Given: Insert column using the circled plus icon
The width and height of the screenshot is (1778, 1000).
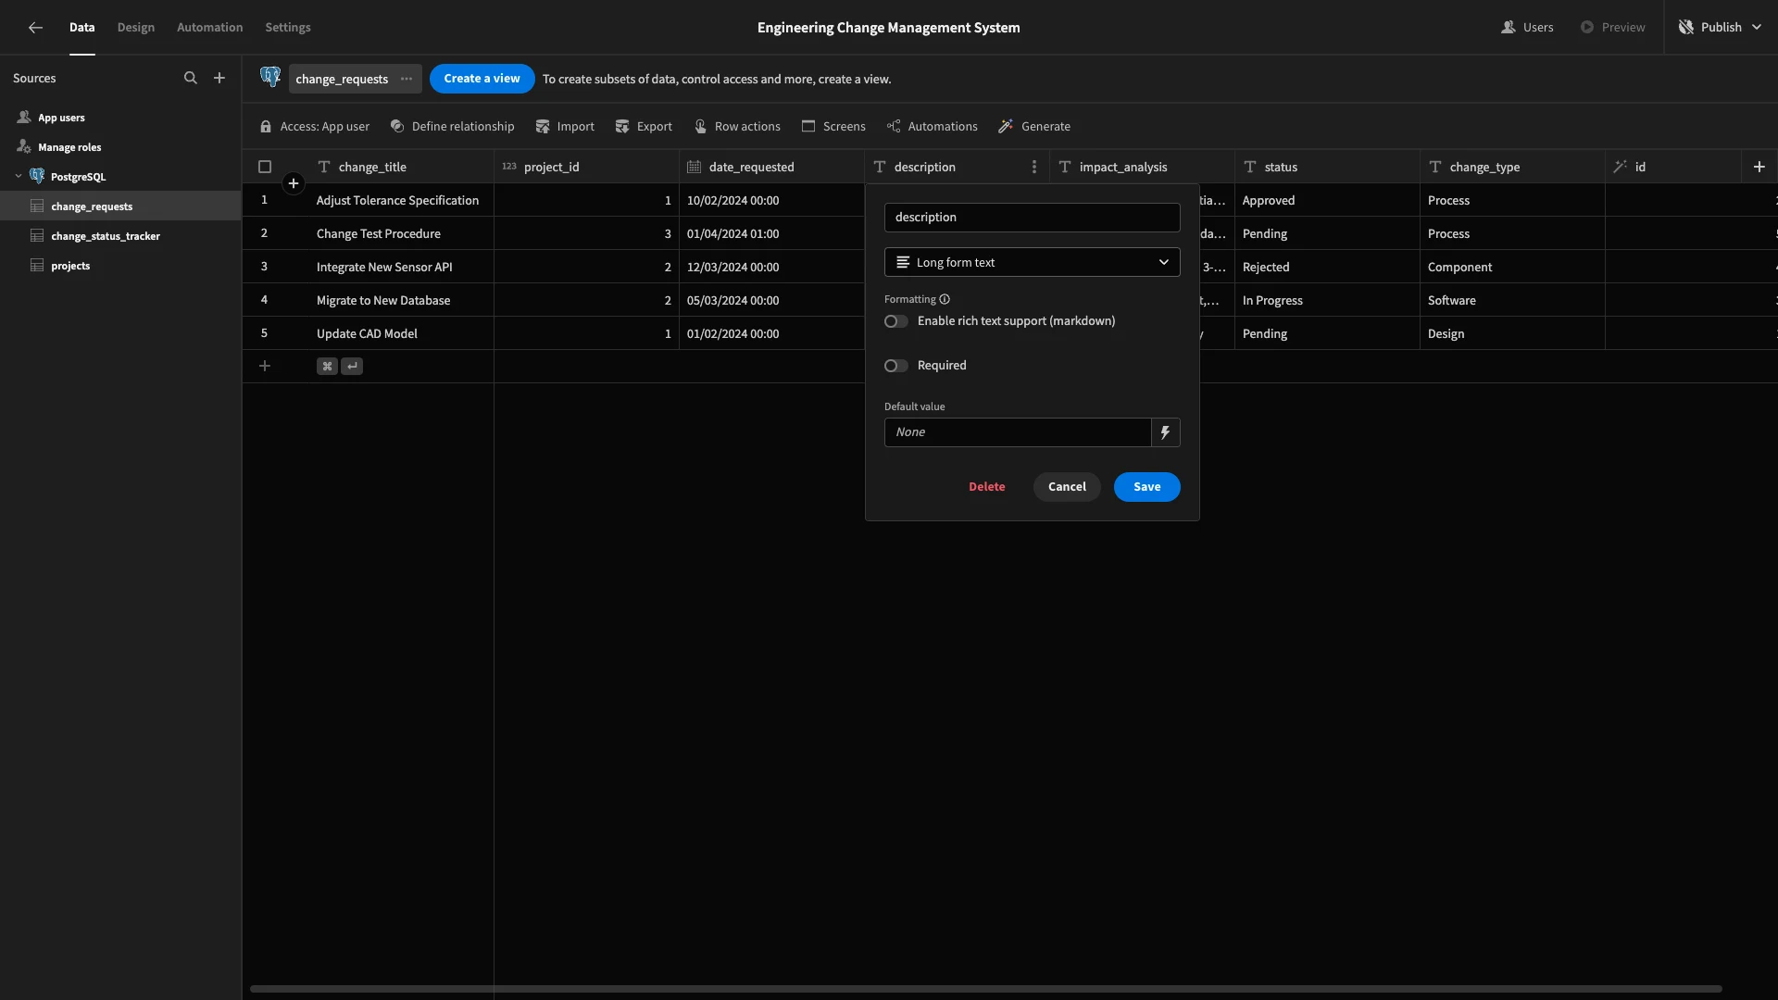Looking at the screenshot, I should (294, 183).
